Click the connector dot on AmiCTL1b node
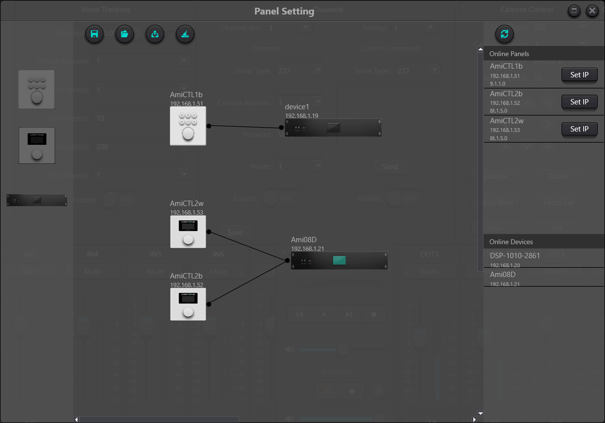The image size is (605, 423). coord(209,126)
